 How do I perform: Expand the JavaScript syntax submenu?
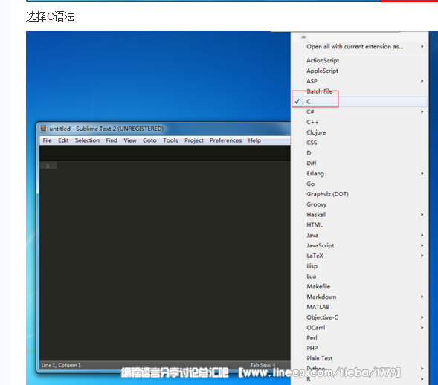coord(359,245)
